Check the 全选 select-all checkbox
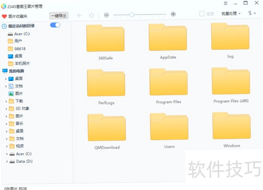This screenshot has height=190, width=263. coord(202,14)
